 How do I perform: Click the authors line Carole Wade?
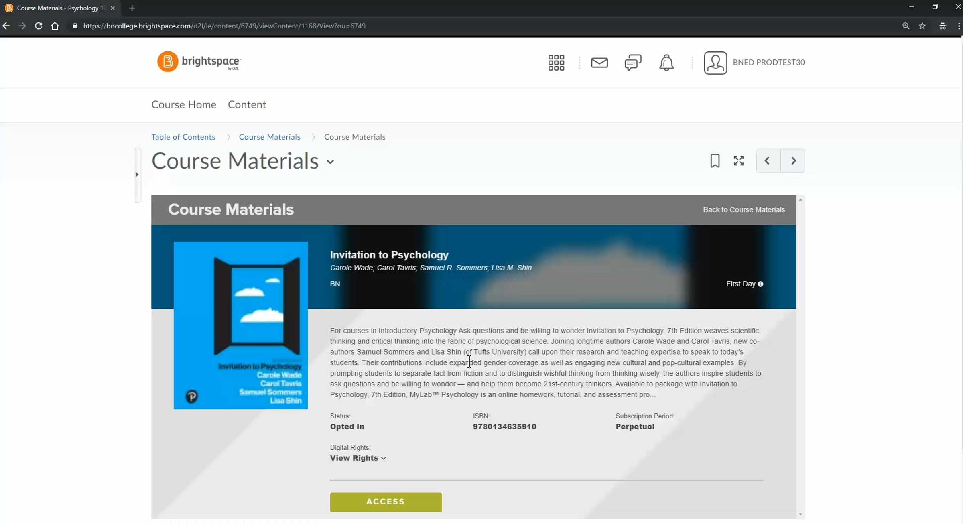tap(431, 268)
